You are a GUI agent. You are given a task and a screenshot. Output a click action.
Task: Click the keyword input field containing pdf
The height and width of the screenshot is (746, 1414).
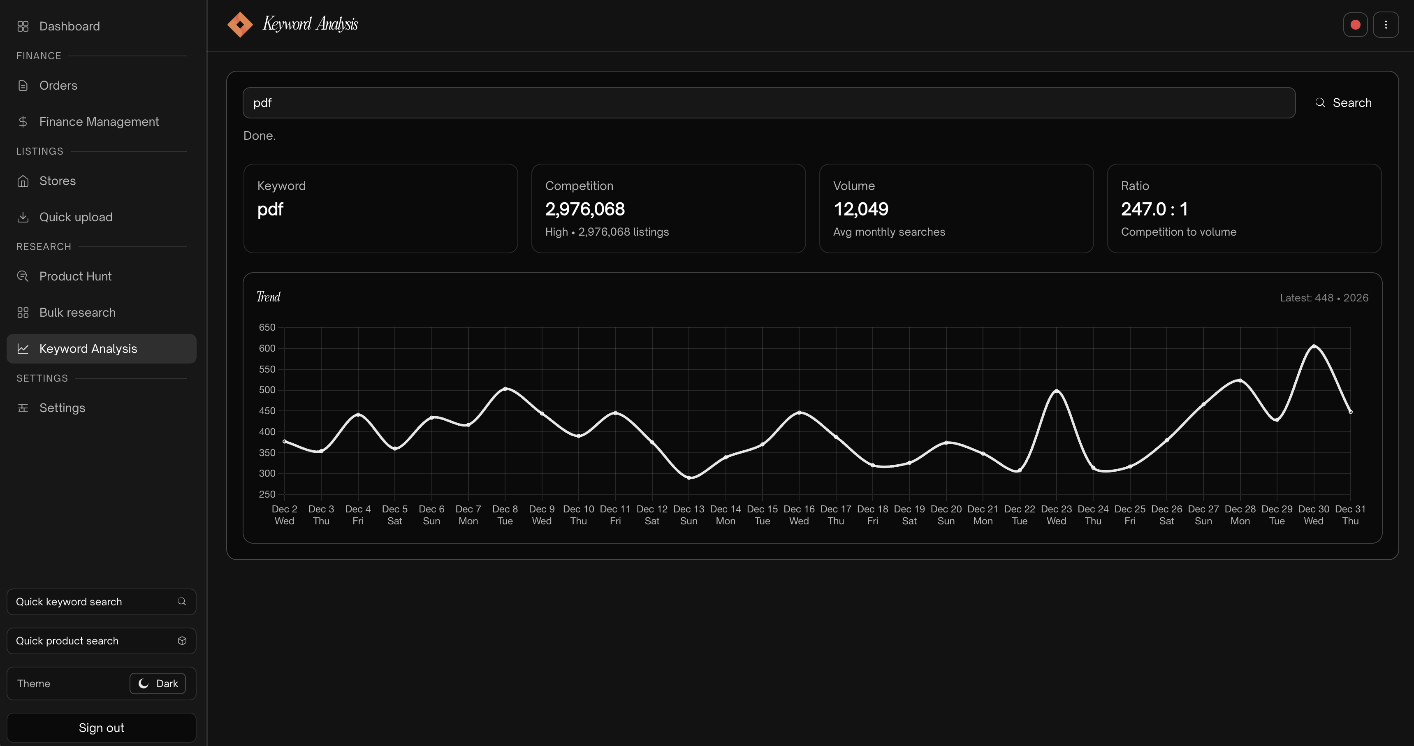pos(768,103)
